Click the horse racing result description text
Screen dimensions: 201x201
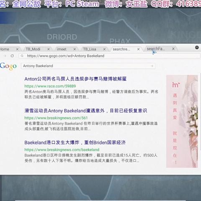pos(91,94)
